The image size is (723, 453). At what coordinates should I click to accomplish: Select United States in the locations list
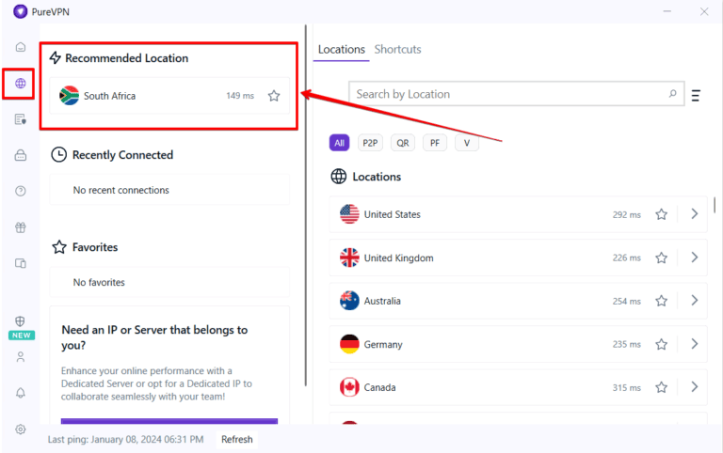[x=518, y=214]
